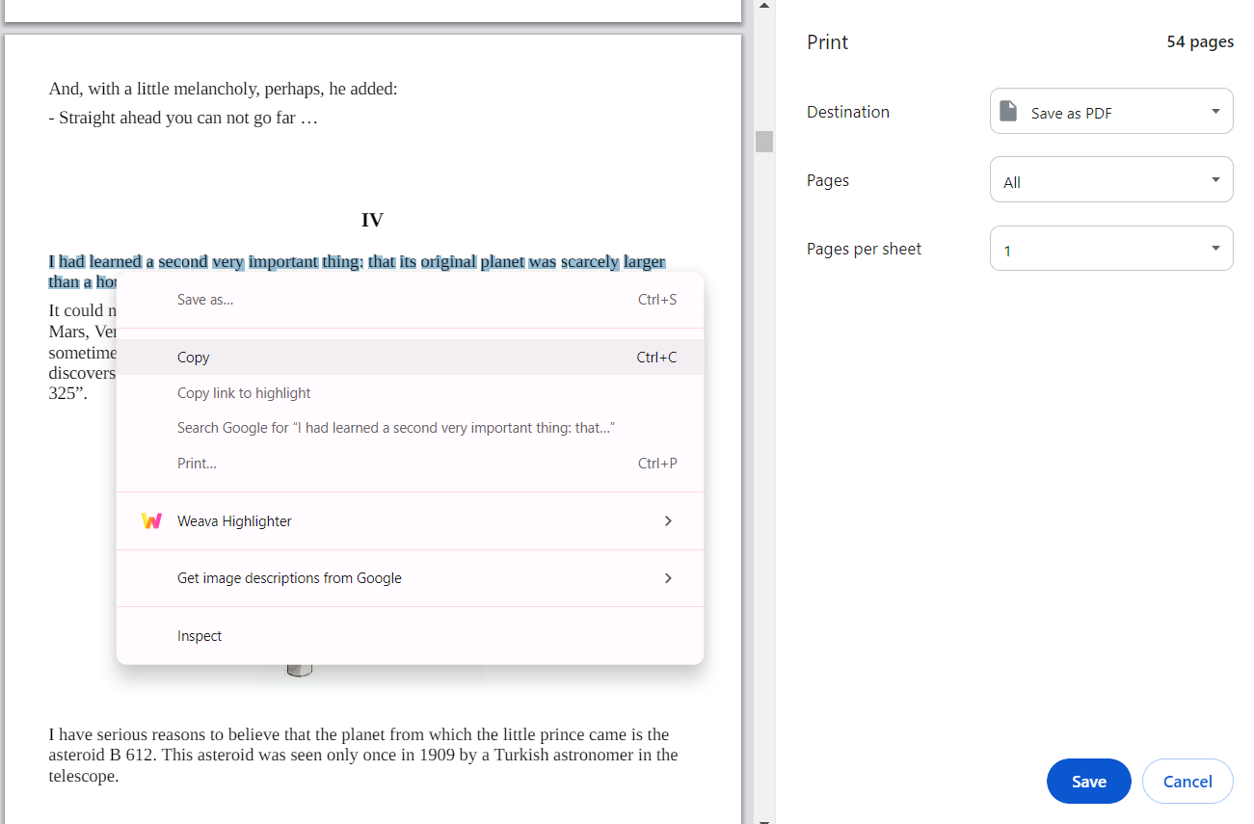The height and width of the screenshot is (824, 1254).
Task: Open the Pages per sheet dropdown
Action: (x=1110, y=248)
